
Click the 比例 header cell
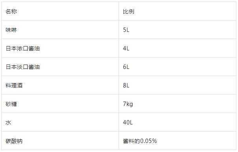tap(177, 11)
